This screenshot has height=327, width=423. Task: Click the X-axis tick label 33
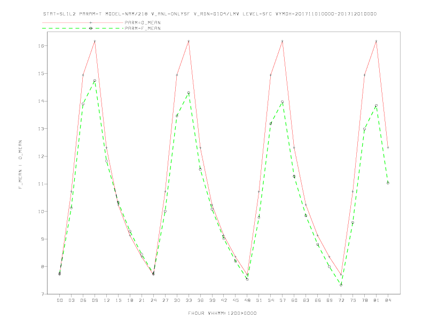point(189,300)
